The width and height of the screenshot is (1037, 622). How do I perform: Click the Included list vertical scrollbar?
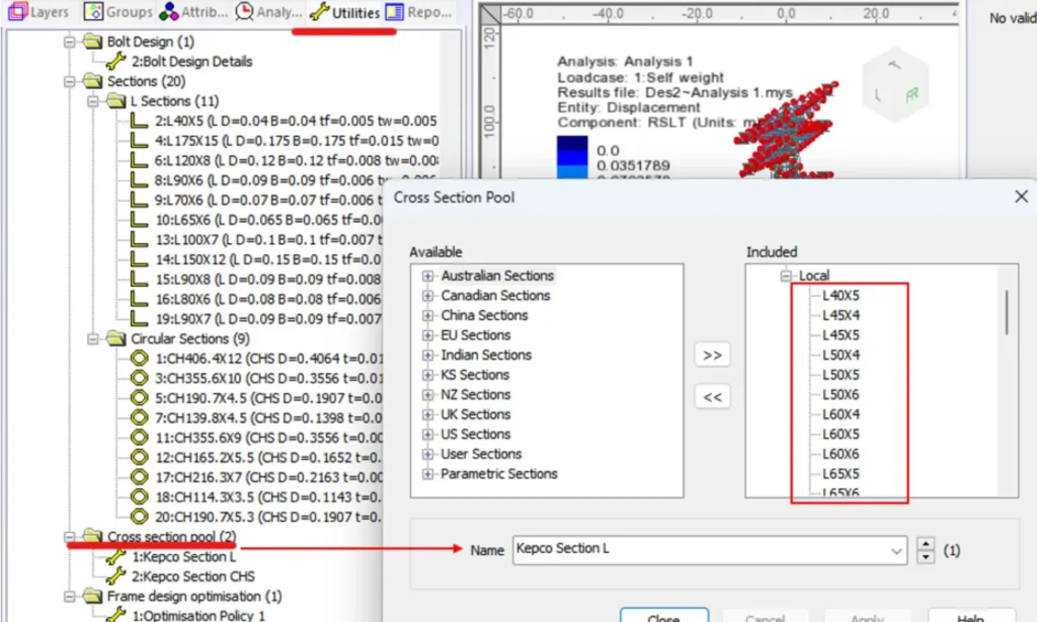1006,312
